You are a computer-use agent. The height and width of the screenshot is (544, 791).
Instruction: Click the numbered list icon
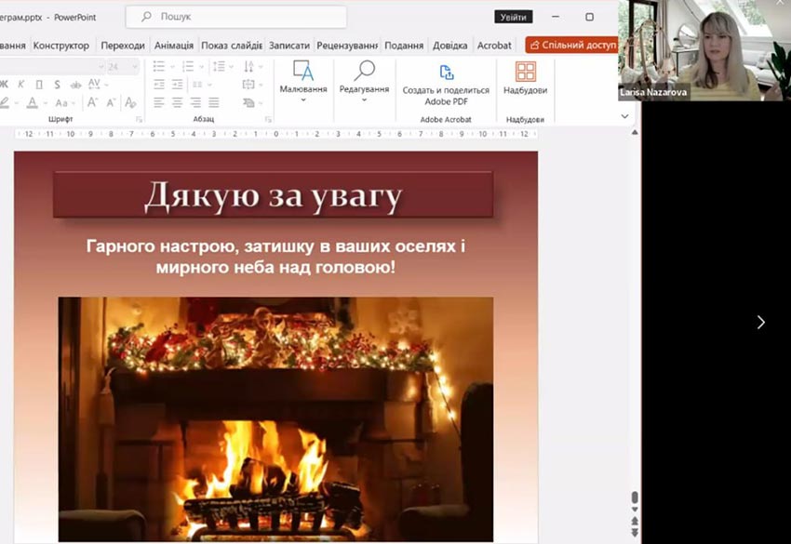coord(189,66)
